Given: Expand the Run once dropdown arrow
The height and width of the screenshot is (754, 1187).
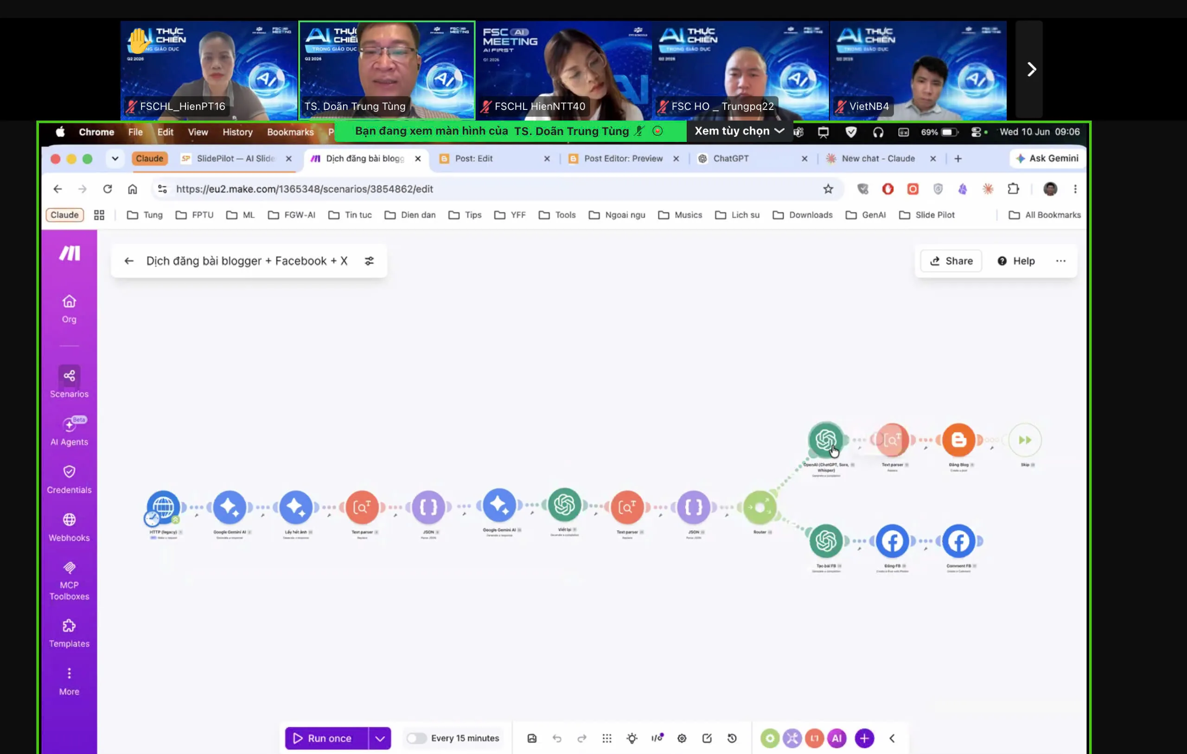Looking at the screenshot, I should point(380,738).
